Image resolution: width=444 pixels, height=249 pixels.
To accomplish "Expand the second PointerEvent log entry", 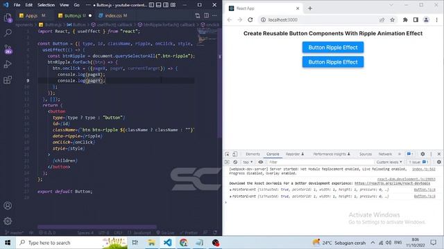I will click(230, 196).
